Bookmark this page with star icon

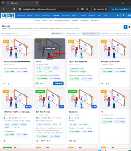(87, 9)
